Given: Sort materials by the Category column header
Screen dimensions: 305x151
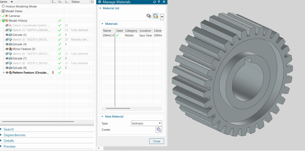Looking at the screenshot, I should point(131,31).
